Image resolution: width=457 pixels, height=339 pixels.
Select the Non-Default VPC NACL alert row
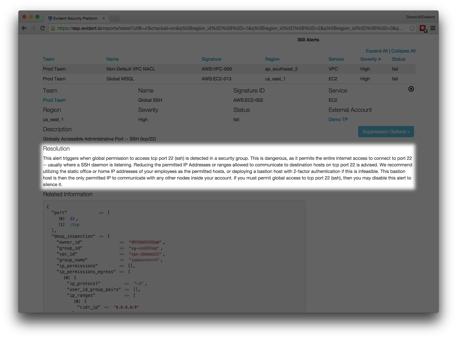[131, 69]
